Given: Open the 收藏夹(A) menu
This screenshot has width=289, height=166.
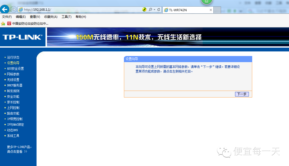Looking at the screenshot, I should (51, 17).
